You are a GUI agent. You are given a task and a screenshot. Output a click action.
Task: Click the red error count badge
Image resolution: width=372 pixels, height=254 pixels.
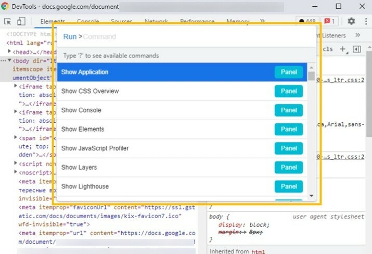point(329,21)
